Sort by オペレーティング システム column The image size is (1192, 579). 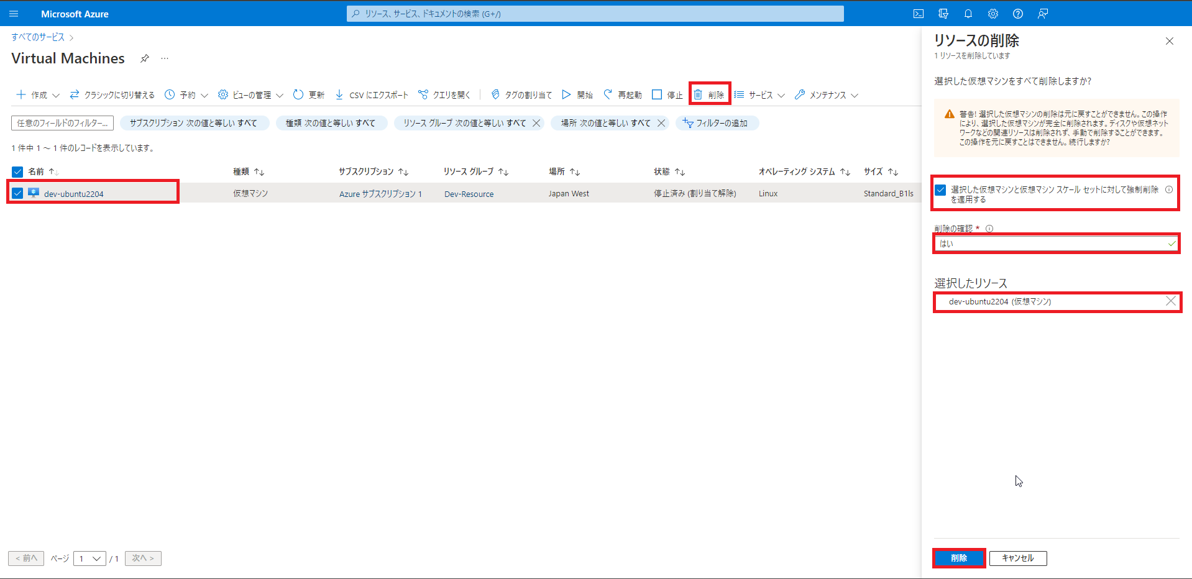804,171
